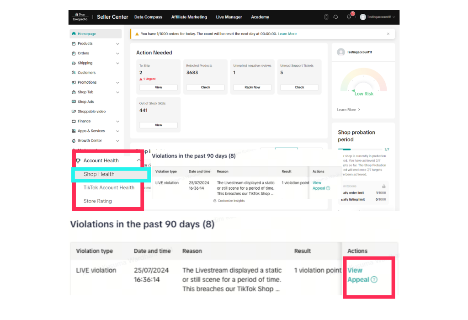The image size is (468, 320).
Task: Click the Appeal help question-mark icon
Action: 374,280
